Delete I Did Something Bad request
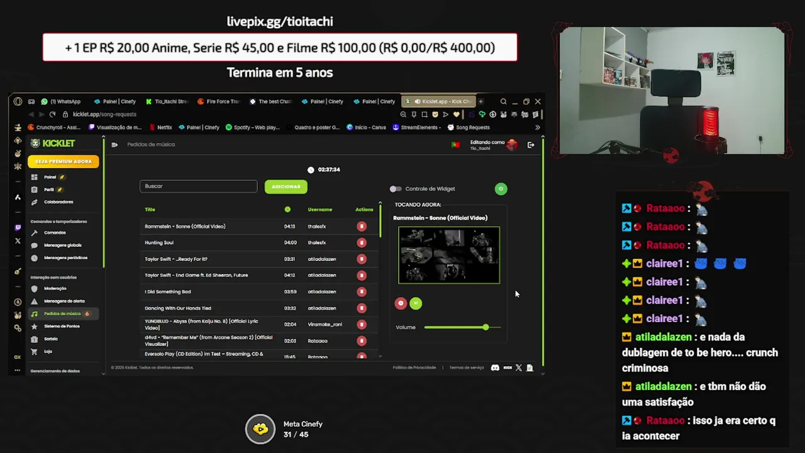 tap(362, 292)
